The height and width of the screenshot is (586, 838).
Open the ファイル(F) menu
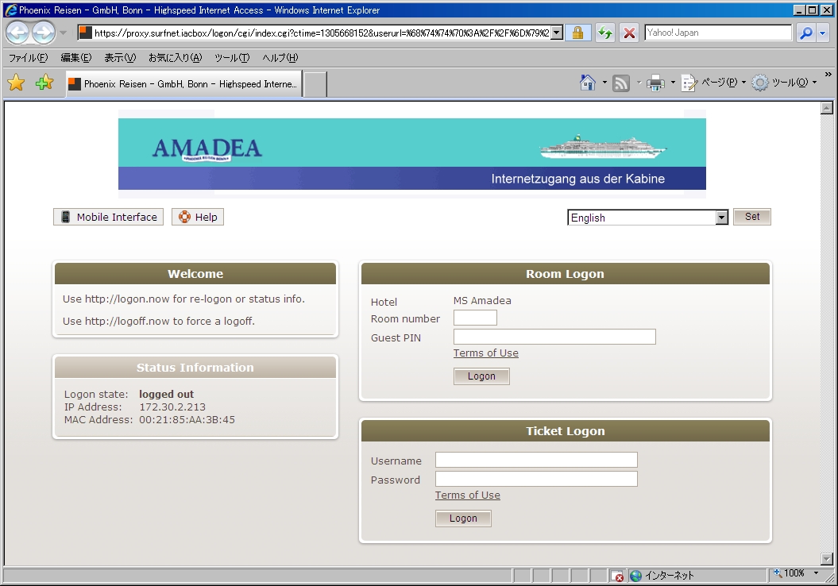[x=28, y=58]
